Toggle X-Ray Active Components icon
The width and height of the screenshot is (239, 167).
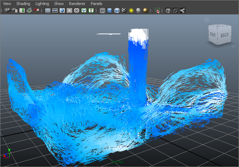[x=175, y=10]
